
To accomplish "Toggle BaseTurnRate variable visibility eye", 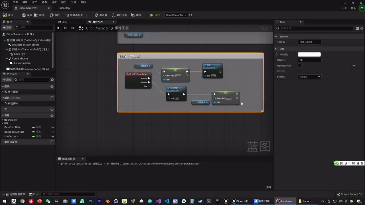I will [x=53, y=127].
